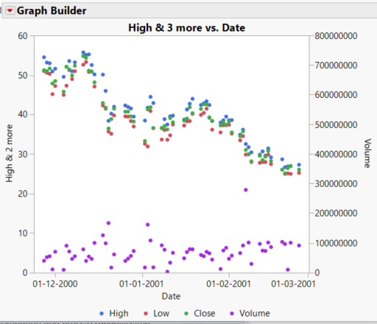This screenshot has width=377, height=324.
Task: Select the green Close legend marker
Action: pos(186,314)
